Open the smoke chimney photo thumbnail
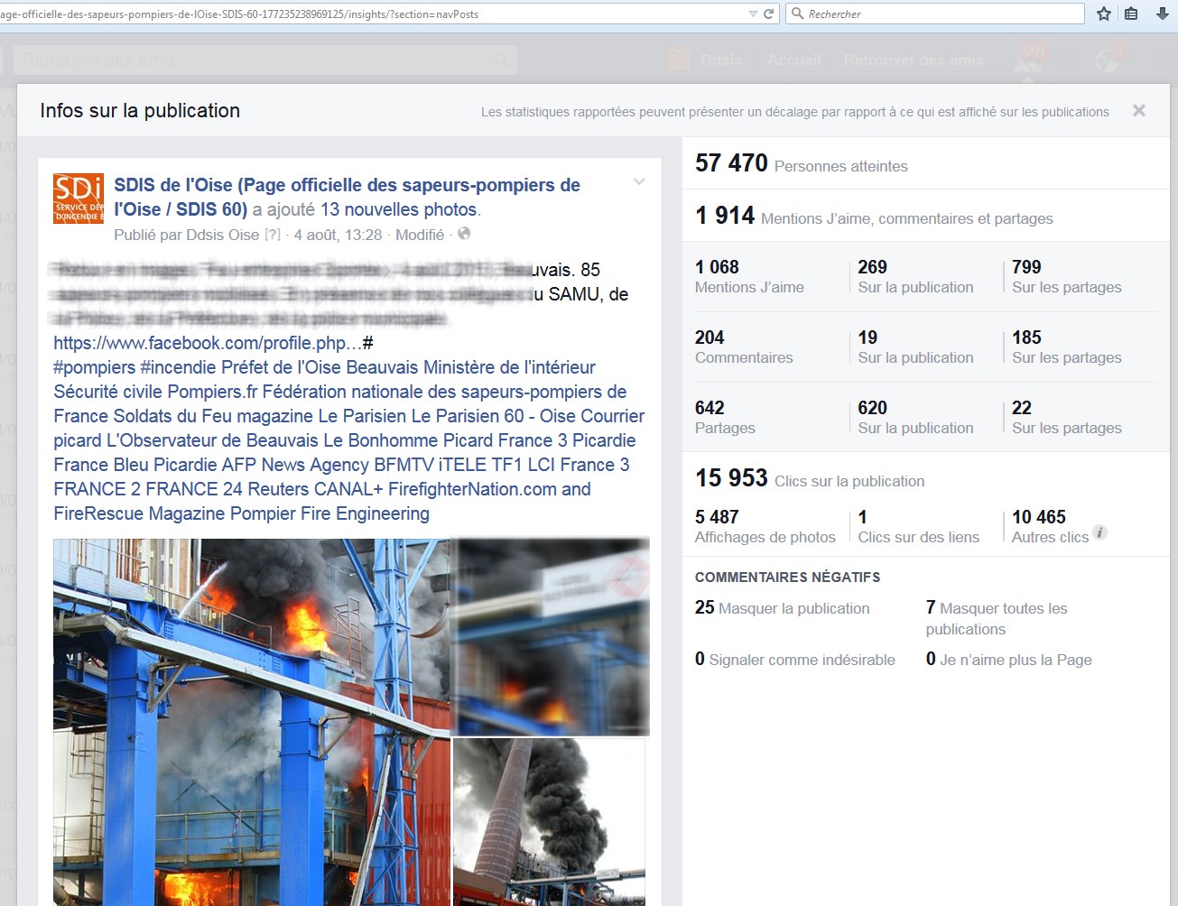Screen dimensions: 1178x906 [549, 821]
